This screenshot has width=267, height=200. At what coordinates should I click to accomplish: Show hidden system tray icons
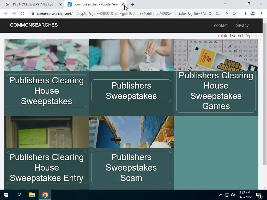pos(221,195)
